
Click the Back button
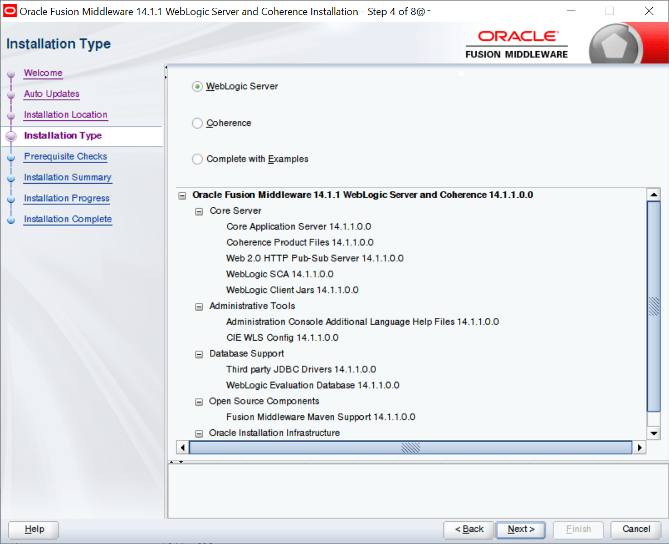point(468,530)
